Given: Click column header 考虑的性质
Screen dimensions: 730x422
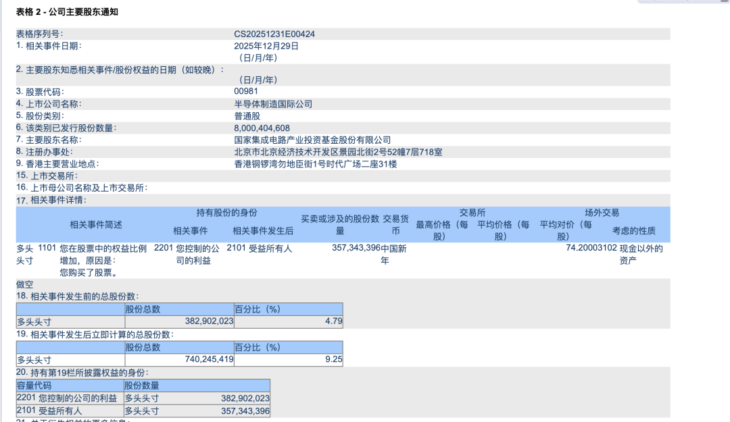Looking at the screenshot, I should coord(633,231).
